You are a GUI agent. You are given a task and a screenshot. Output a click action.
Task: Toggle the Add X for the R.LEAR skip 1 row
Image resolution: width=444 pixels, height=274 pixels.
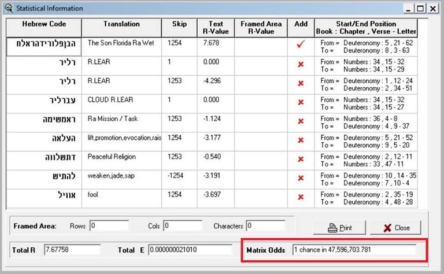[301, 65]
